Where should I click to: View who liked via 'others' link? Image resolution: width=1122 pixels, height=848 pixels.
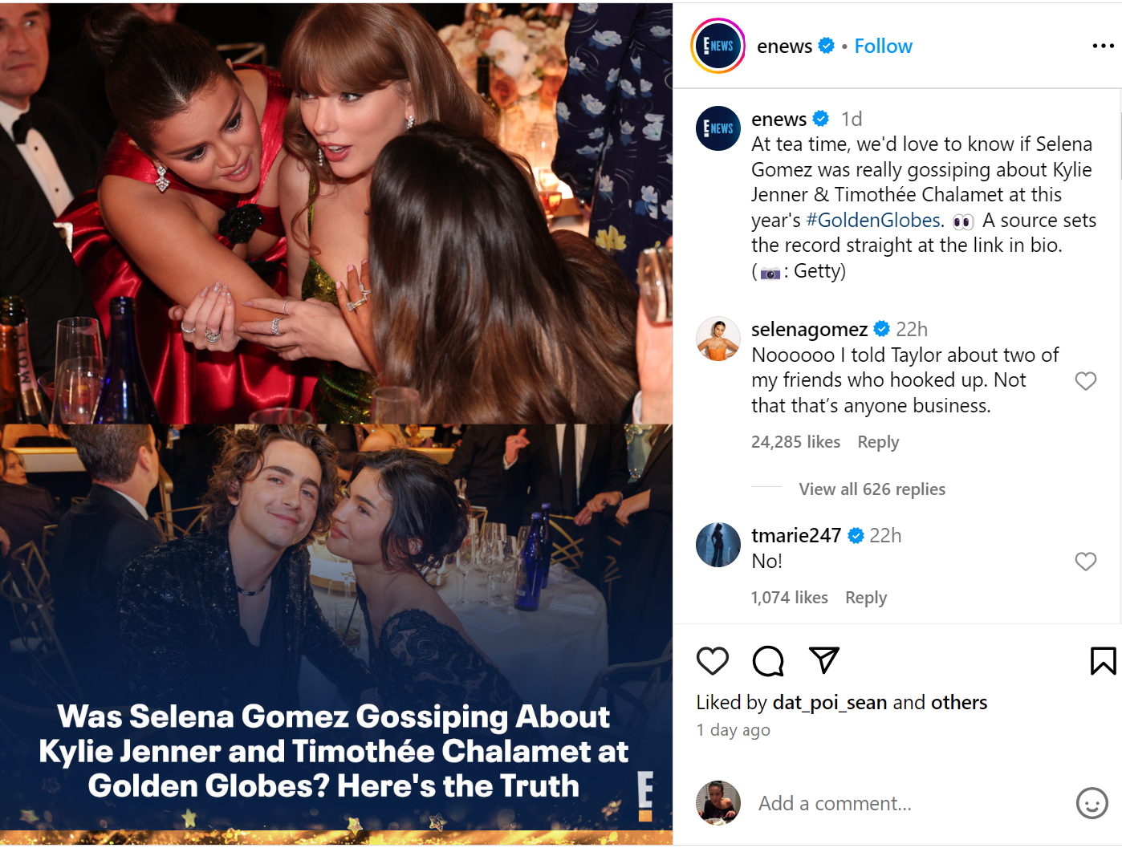click(959, 703)
